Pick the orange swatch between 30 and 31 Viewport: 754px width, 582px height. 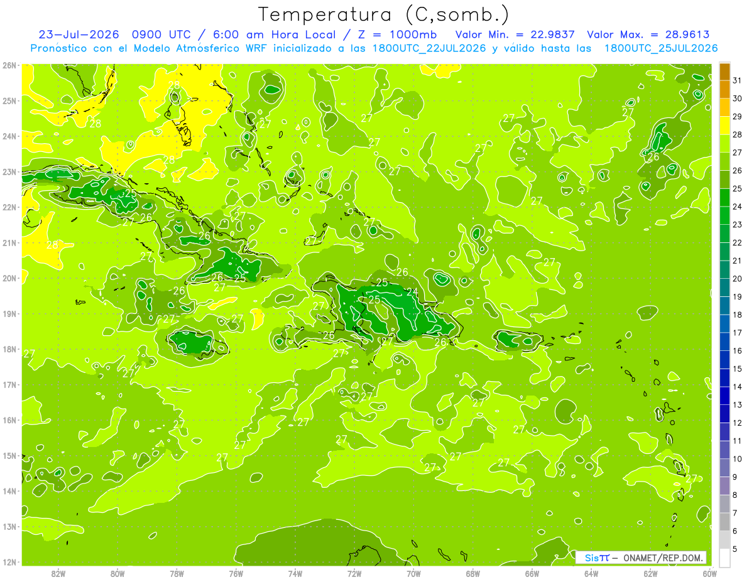pyautogui.click(x=724, y=89)
